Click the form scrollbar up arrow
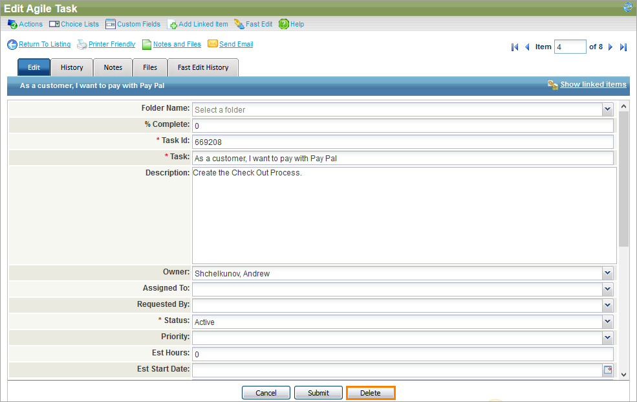 pyautogui.click(x=623, y=107)
